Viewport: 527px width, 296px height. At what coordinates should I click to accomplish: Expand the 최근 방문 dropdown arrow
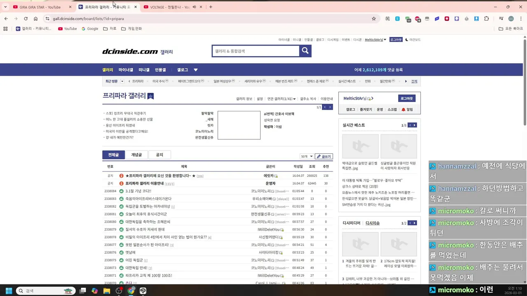coord(122,81)
